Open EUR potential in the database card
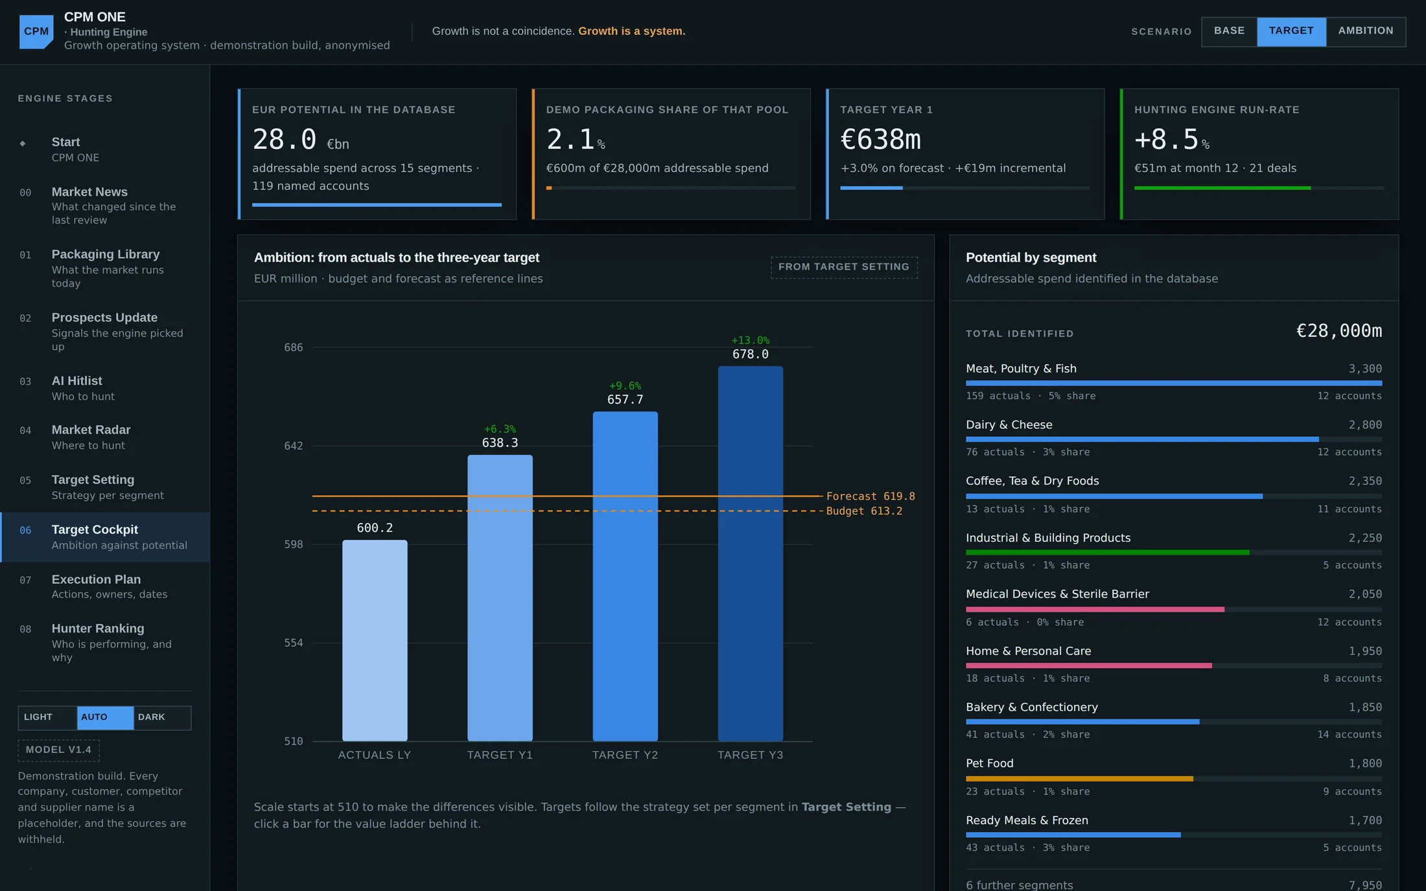 (377, 154)
